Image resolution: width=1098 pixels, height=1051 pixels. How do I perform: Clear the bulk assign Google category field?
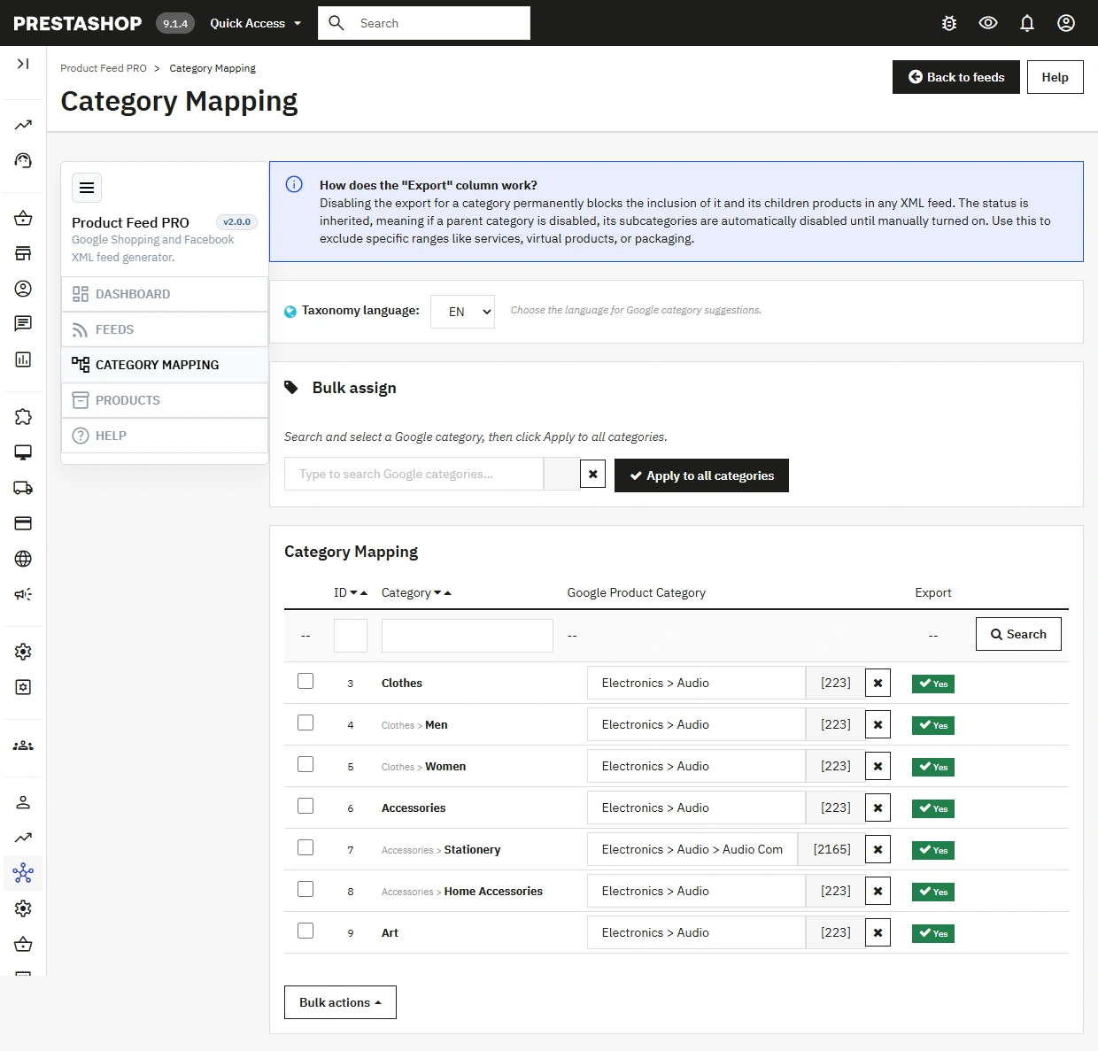(593, 475)
